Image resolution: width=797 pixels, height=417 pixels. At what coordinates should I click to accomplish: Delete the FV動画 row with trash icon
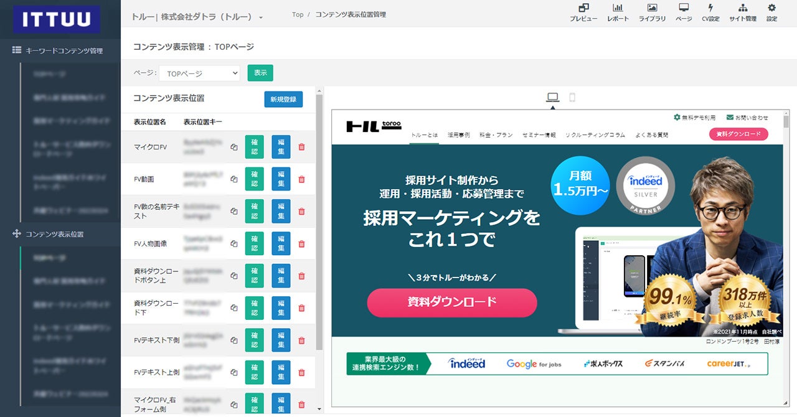pyautogui.click(x=302, y=179)
